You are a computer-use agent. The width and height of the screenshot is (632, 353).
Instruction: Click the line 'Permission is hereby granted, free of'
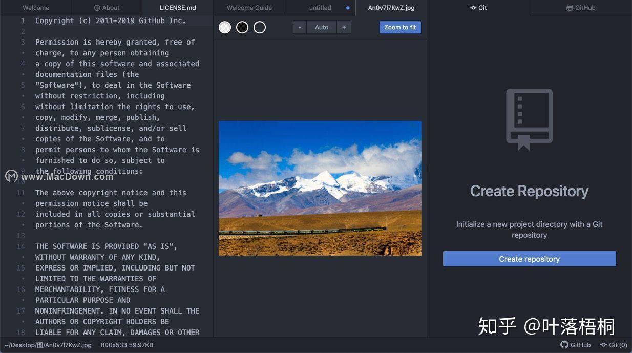(115, 42)
